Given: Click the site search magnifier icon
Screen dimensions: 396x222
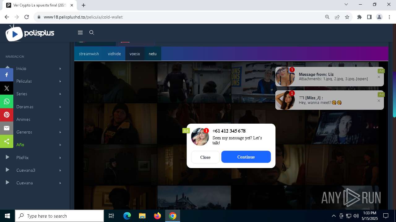Looking at the screenshot, I should (x=92, y=33).
